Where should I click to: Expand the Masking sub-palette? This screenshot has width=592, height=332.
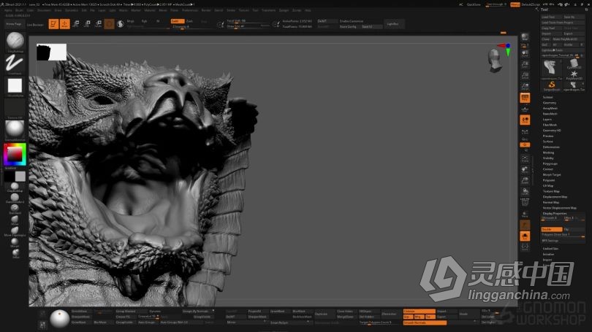click(x=548, y=153)
